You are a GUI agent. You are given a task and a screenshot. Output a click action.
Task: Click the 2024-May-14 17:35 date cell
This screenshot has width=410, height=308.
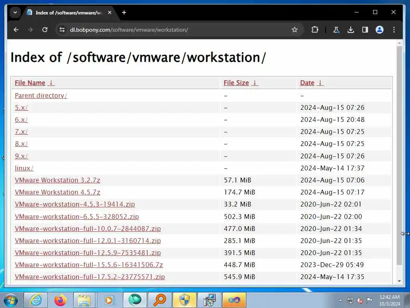[332, 277]
